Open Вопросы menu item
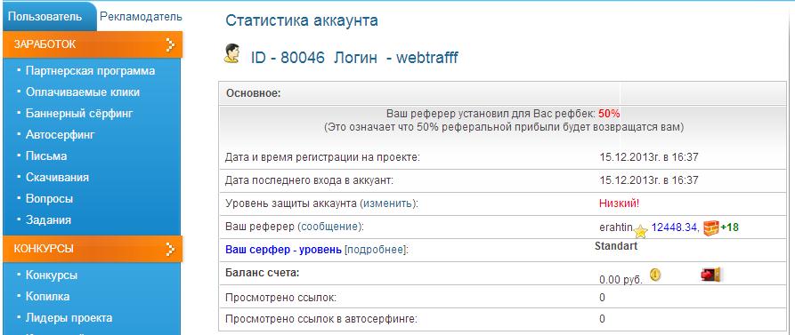This screenshot has height=335, width=795. click(49, 198)
